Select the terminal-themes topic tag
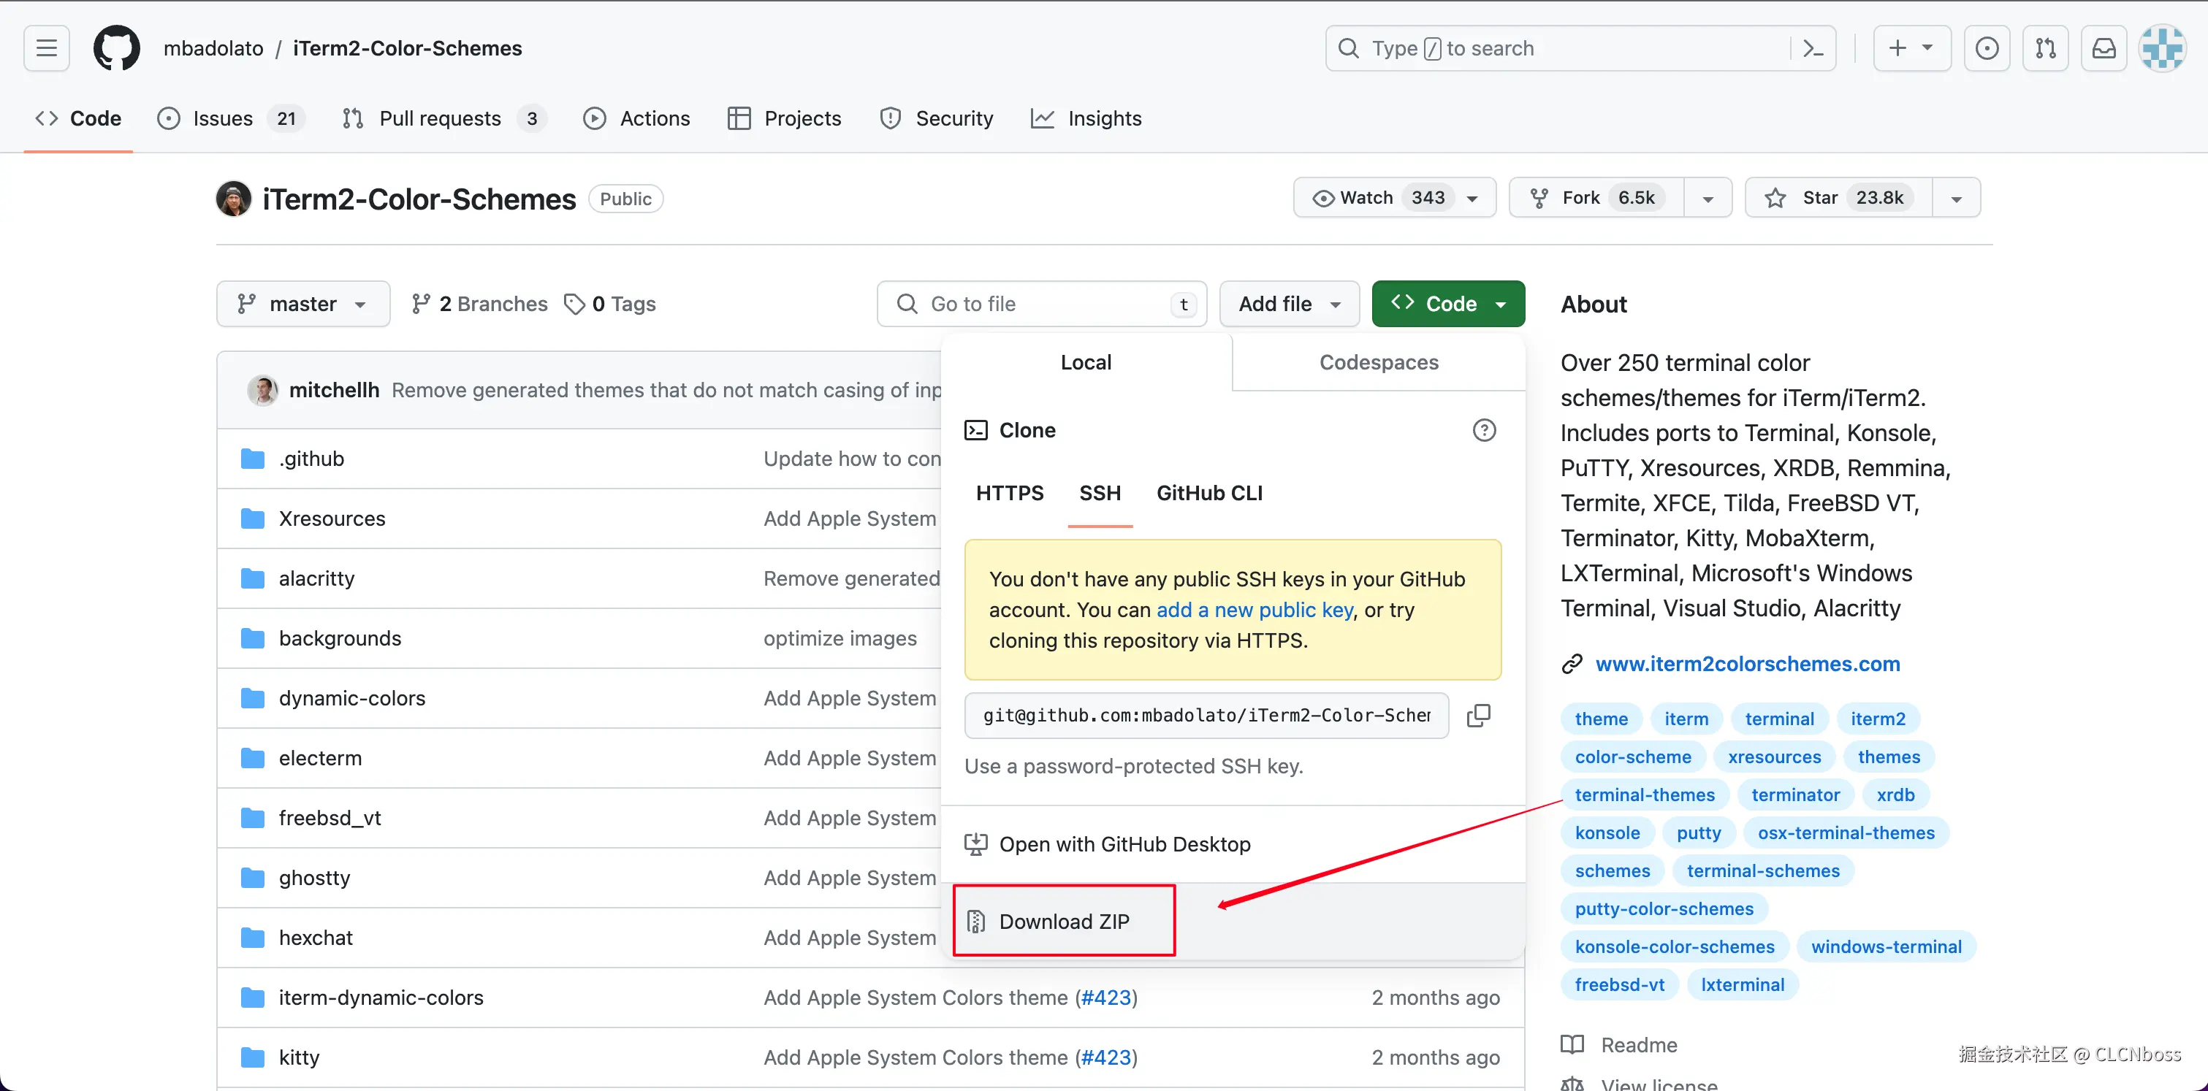 pyautogui.click(x=1644, y=795)
